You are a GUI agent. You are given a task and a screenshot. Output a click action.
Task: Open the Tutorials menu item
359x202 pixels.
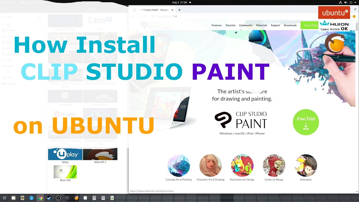230,25
